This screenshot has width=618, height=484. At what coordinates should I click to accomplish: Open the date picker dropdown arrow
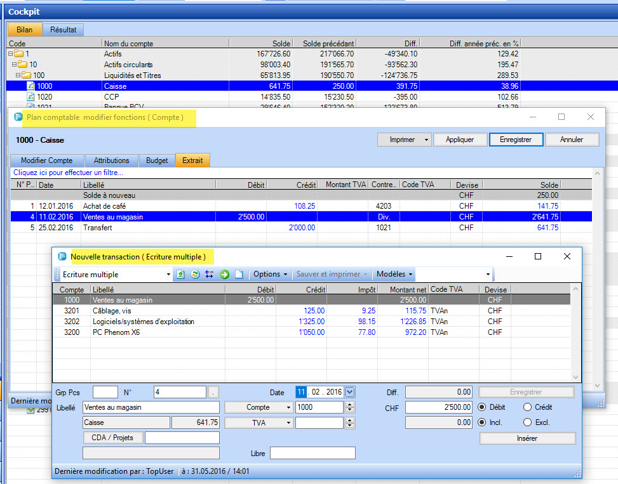coord(350,392)
